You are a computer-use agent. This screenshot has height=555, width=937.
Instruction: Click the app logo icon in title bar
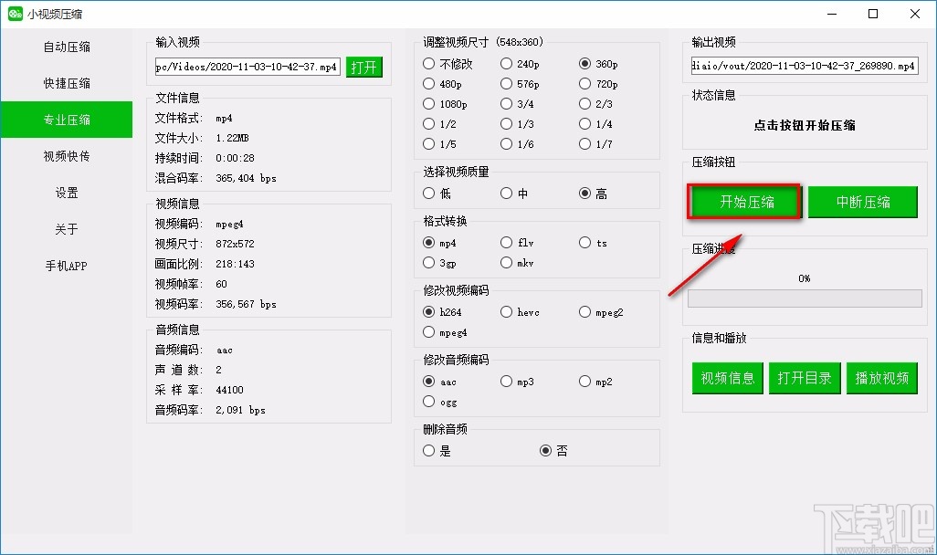pyautogui.click(x=15, y=13)
